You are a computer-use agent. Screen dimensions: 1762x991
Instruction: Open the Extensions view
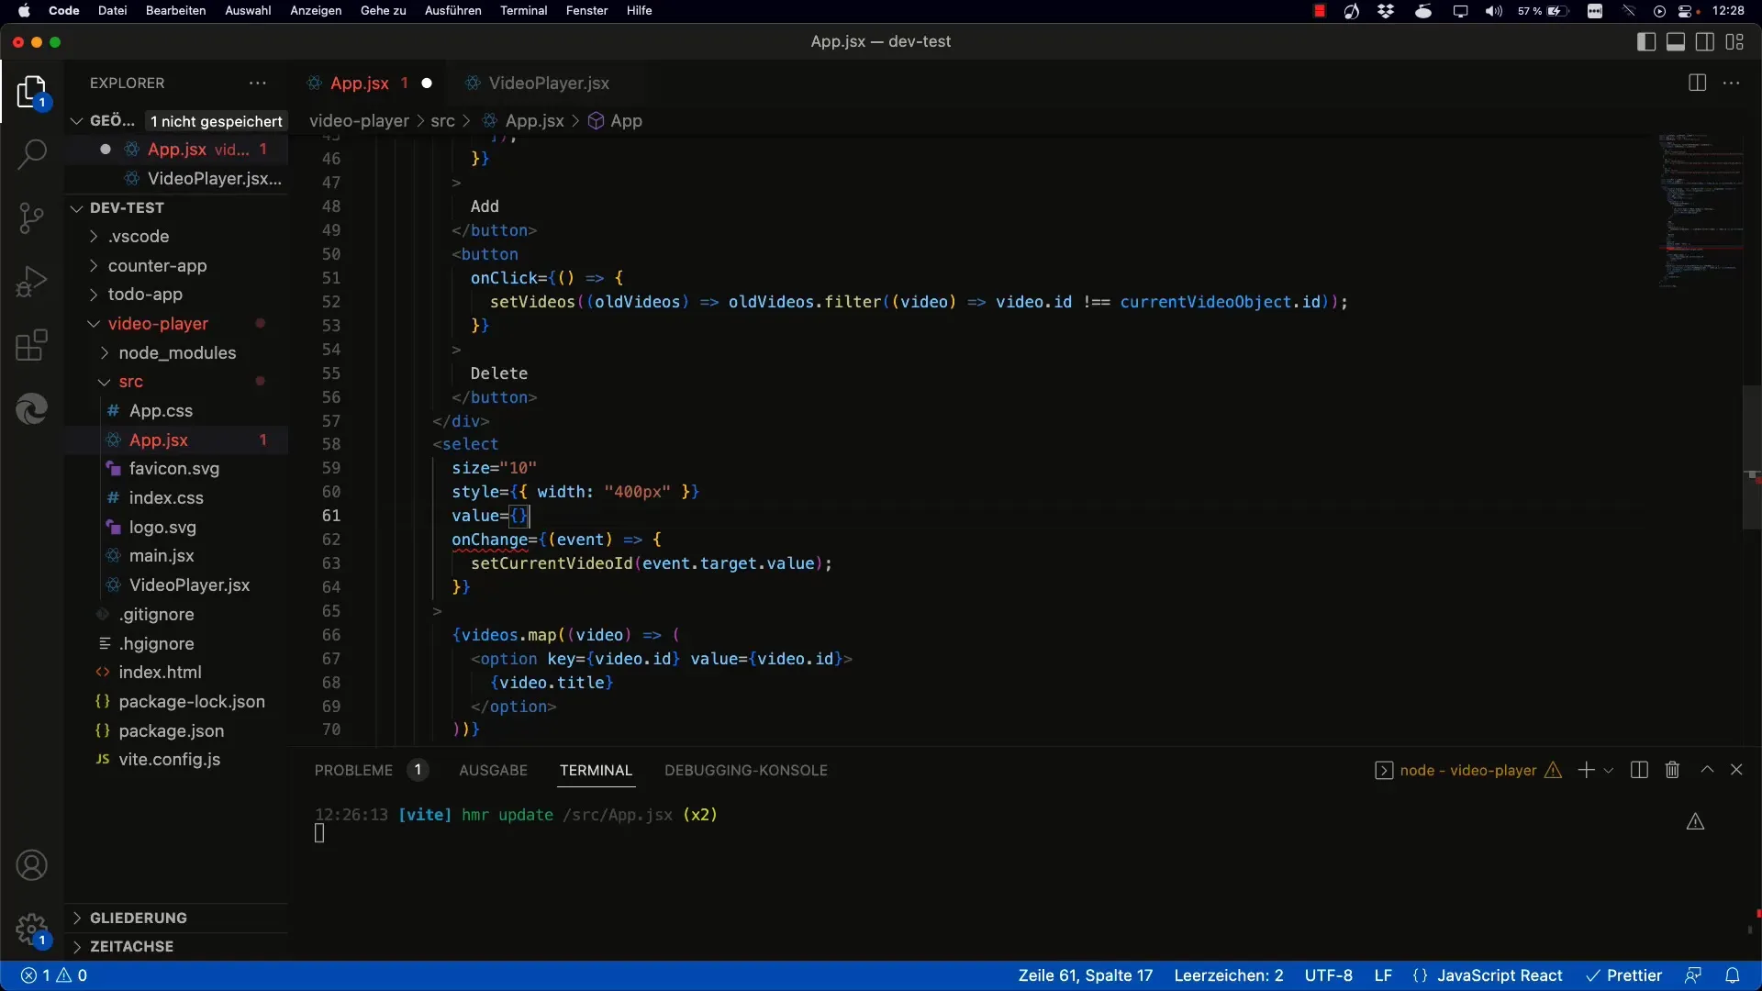point(32,346)
